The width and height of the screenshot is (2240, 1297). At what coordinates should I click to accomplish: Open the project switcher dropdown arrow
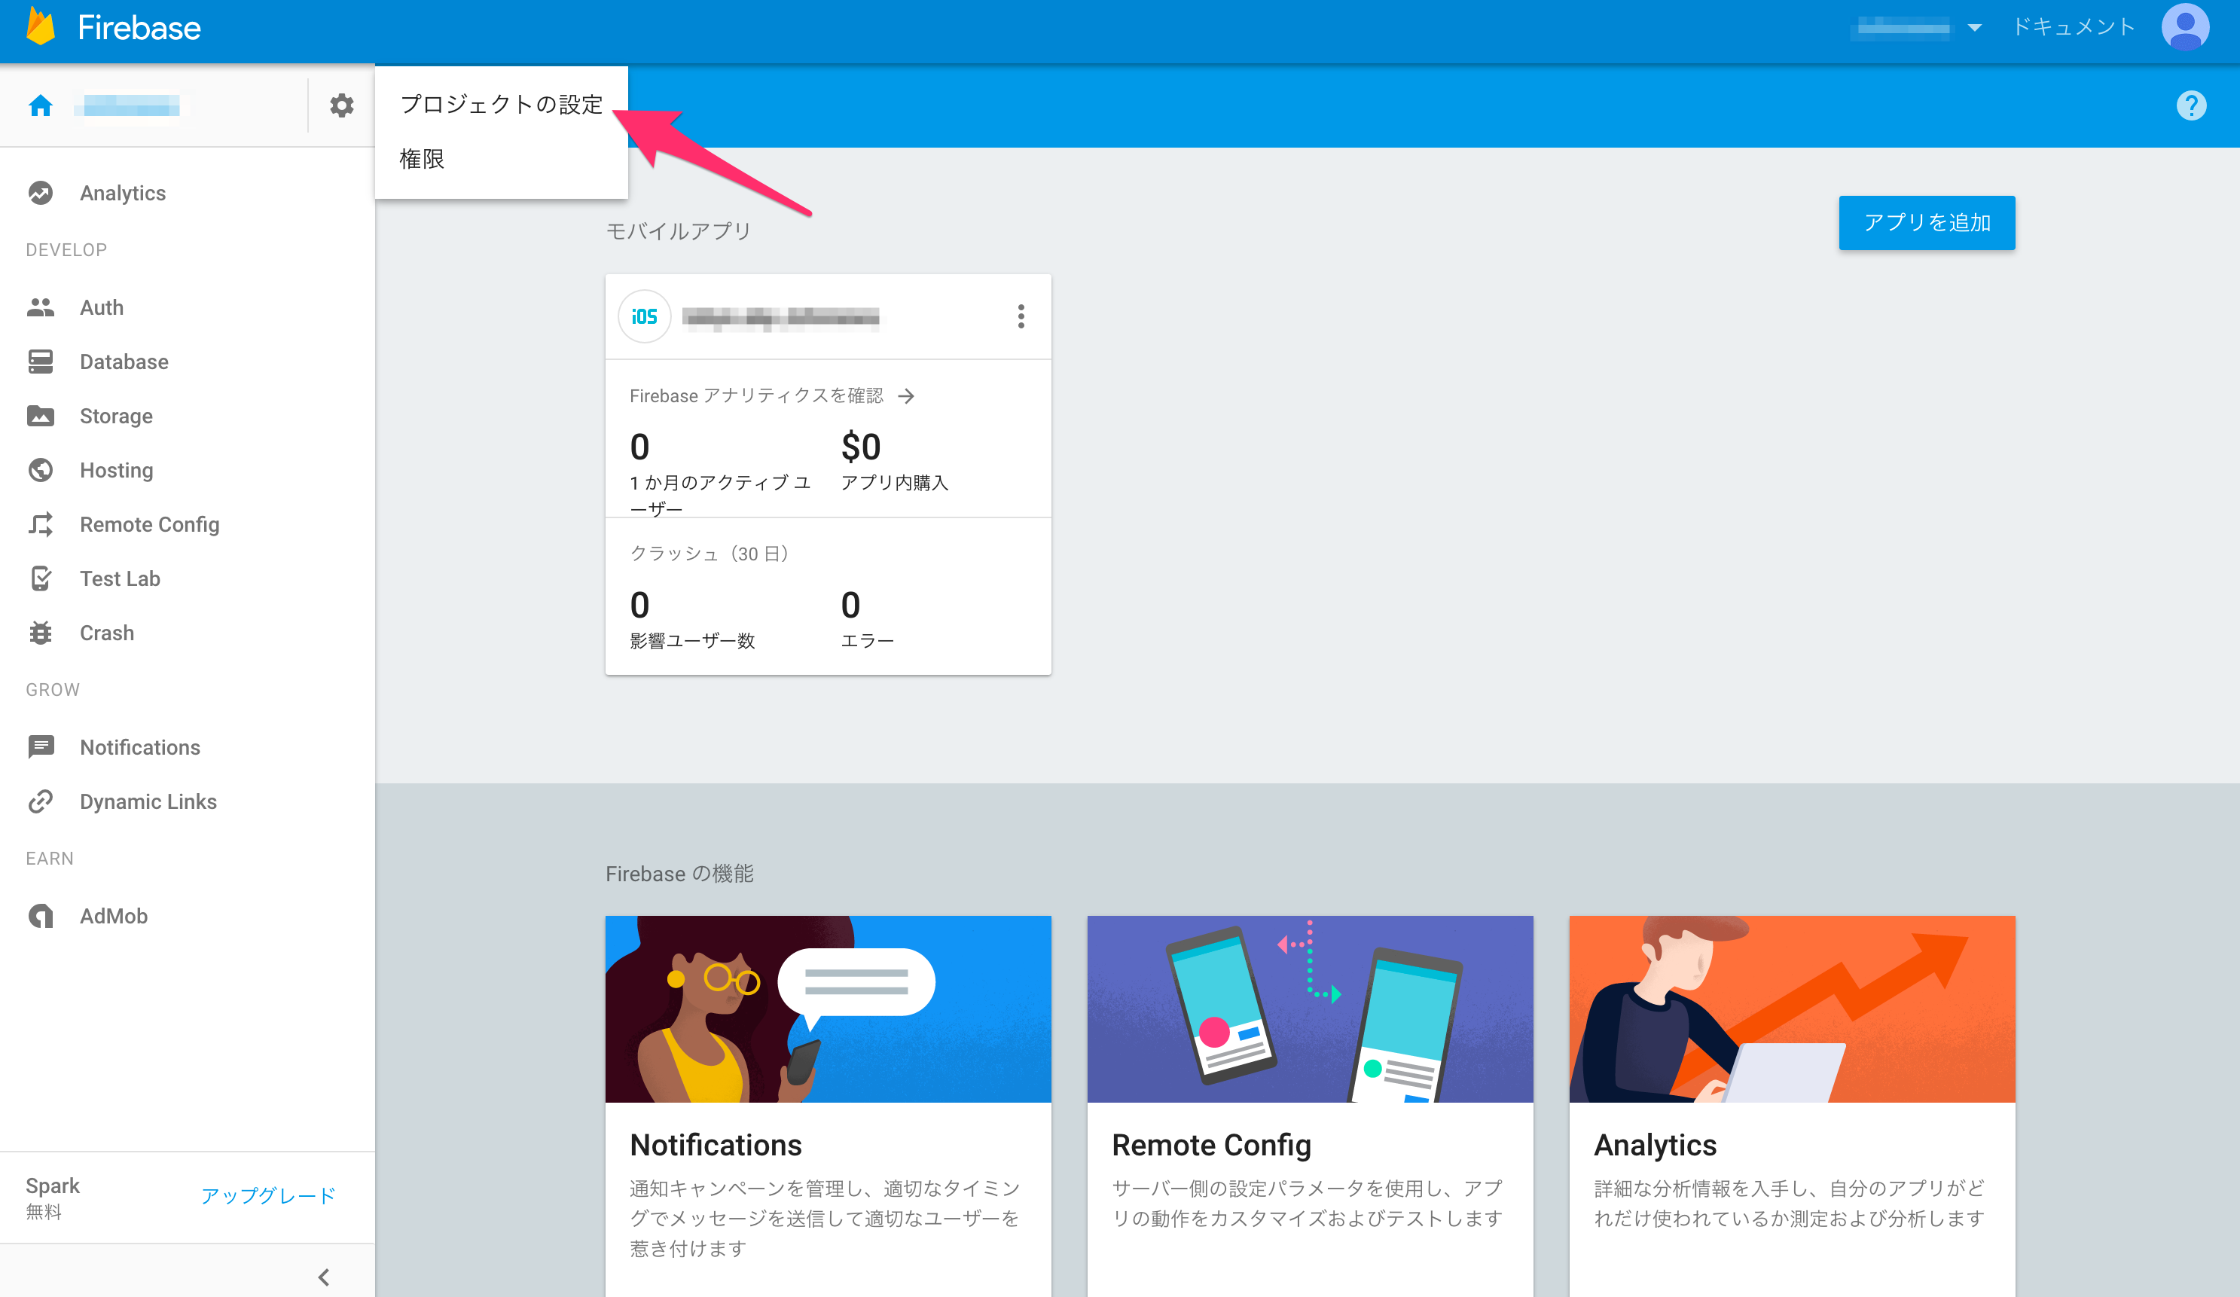coord(1974,28)
